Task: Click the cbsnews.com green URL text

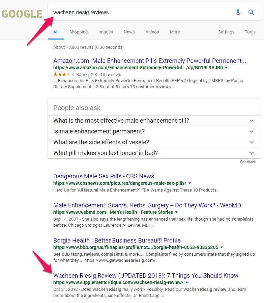Action: [x=120, y=183]
